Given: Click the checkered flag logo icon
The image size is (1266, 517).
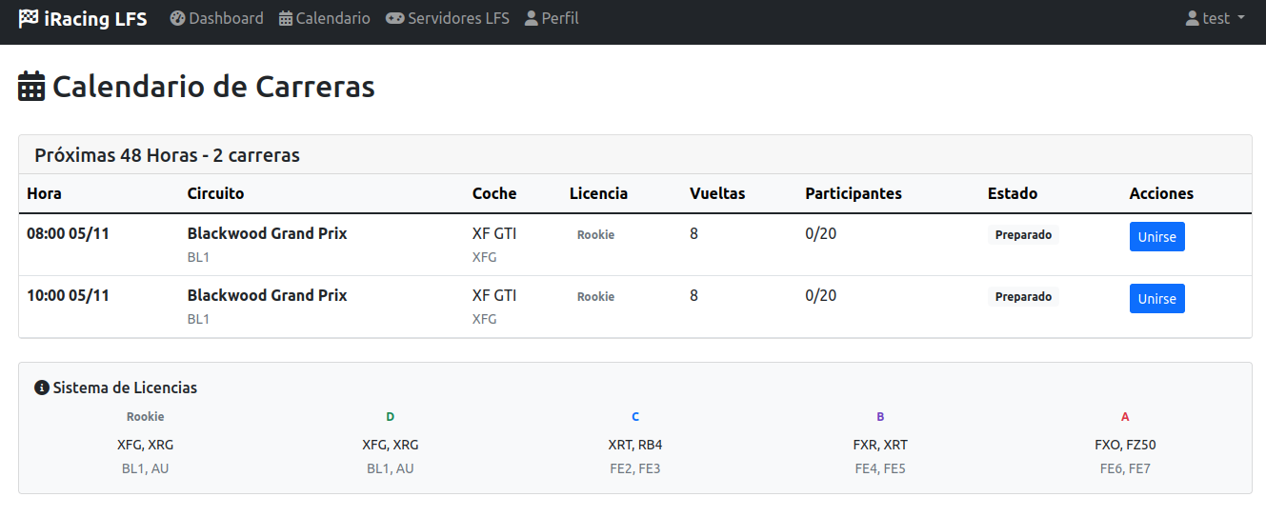Looking at the screenshot, I should pyautogui.click(x=29, y=18).
